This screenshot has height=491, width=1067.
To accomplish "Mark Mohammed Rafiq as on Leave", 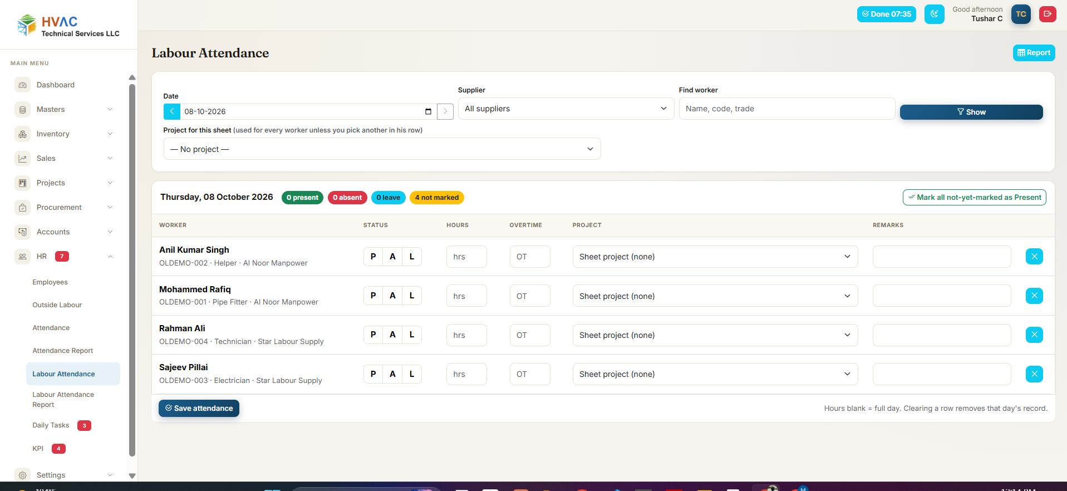I will point(412,296).
